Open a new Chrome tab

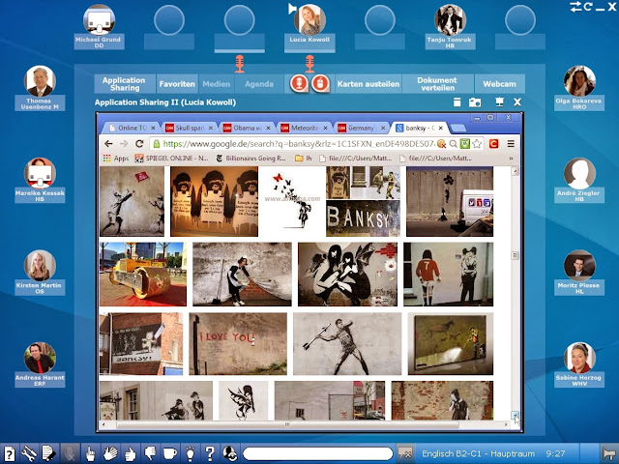coord(457,129)
